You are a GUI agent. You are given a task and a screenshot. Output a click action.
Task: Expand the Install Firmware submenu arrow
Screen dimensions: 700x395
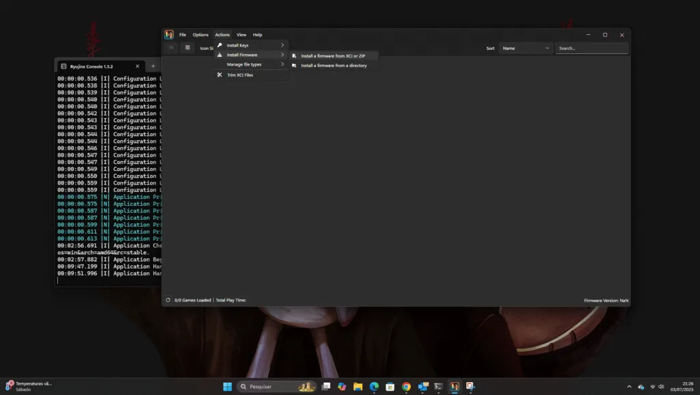tap(282, 55)
